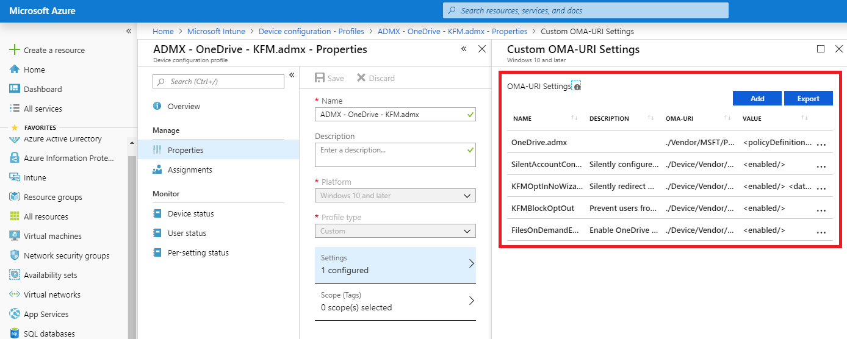Open the Dashboard icon in sidebar
The height and width of the screenshot is (339, 847).
[15, 89]
